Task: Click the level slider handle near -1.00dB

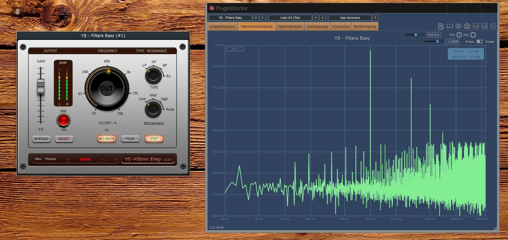Action: [x=437, y=42]
